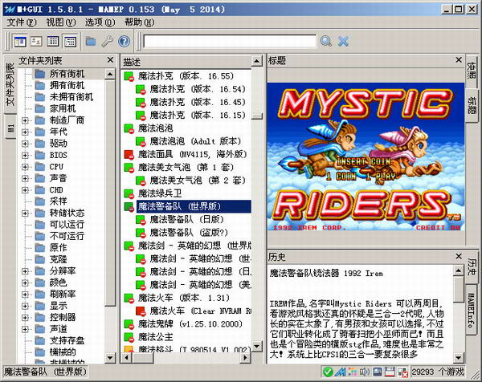Image resolution: width=482 pixels, height=382 pixels.
Task: Close the 文件夹列表 panel
Action: (110, 60)
